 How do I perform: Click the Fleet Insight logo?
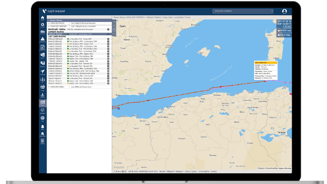pyautogui.click(x=54, y=11)
